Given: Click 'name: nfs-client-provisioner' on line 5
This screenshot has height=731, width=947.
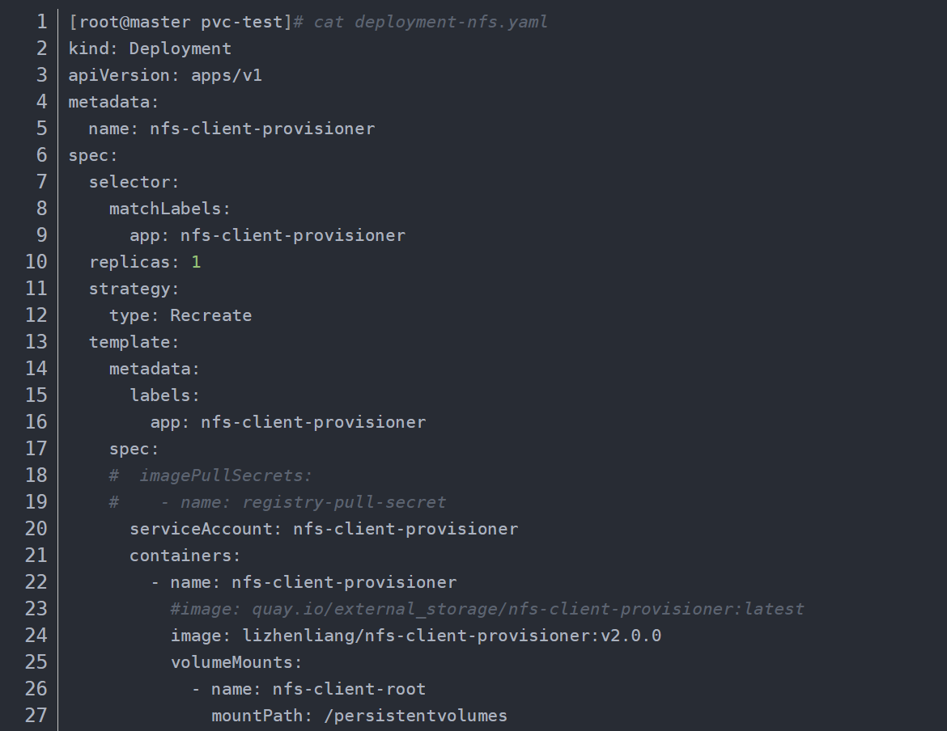Looking at the screenshot, I should (231, 129).
